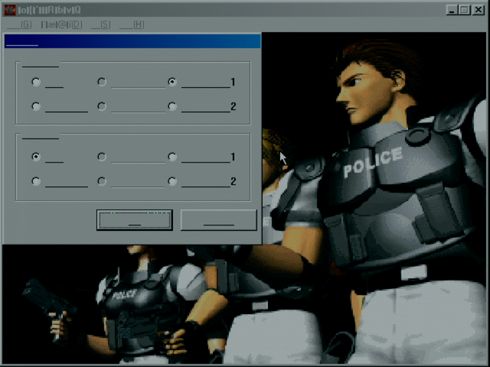Open the menu labeled (D)

(x=61, y=24)
